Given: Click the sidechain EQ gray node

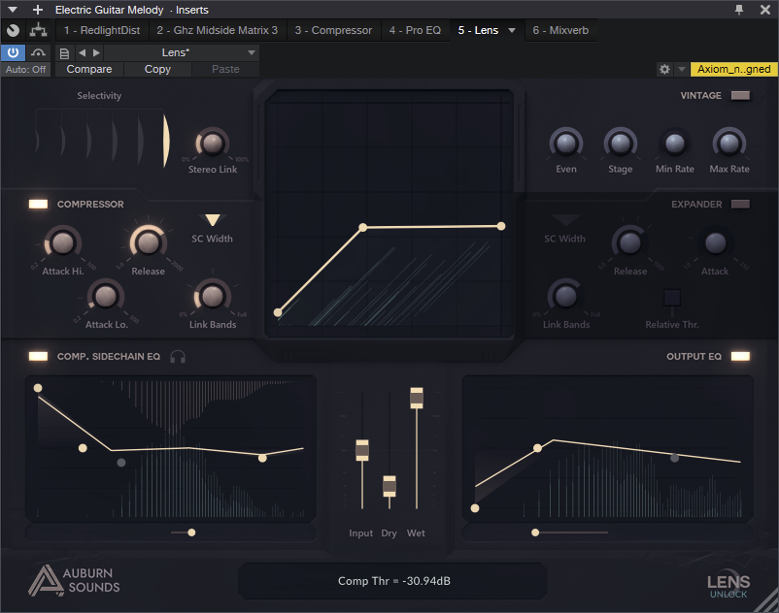Looking at the screenshot, I should [121, 463].
